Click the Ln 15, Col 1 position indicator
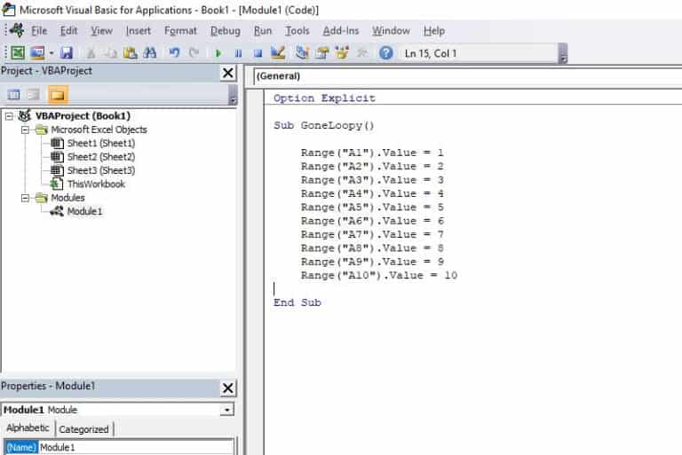 [x=431, y=53]
